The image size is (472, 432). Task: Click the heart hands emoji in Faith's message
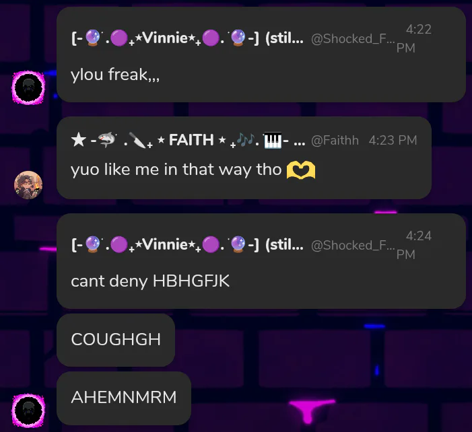tap(301, 170)
